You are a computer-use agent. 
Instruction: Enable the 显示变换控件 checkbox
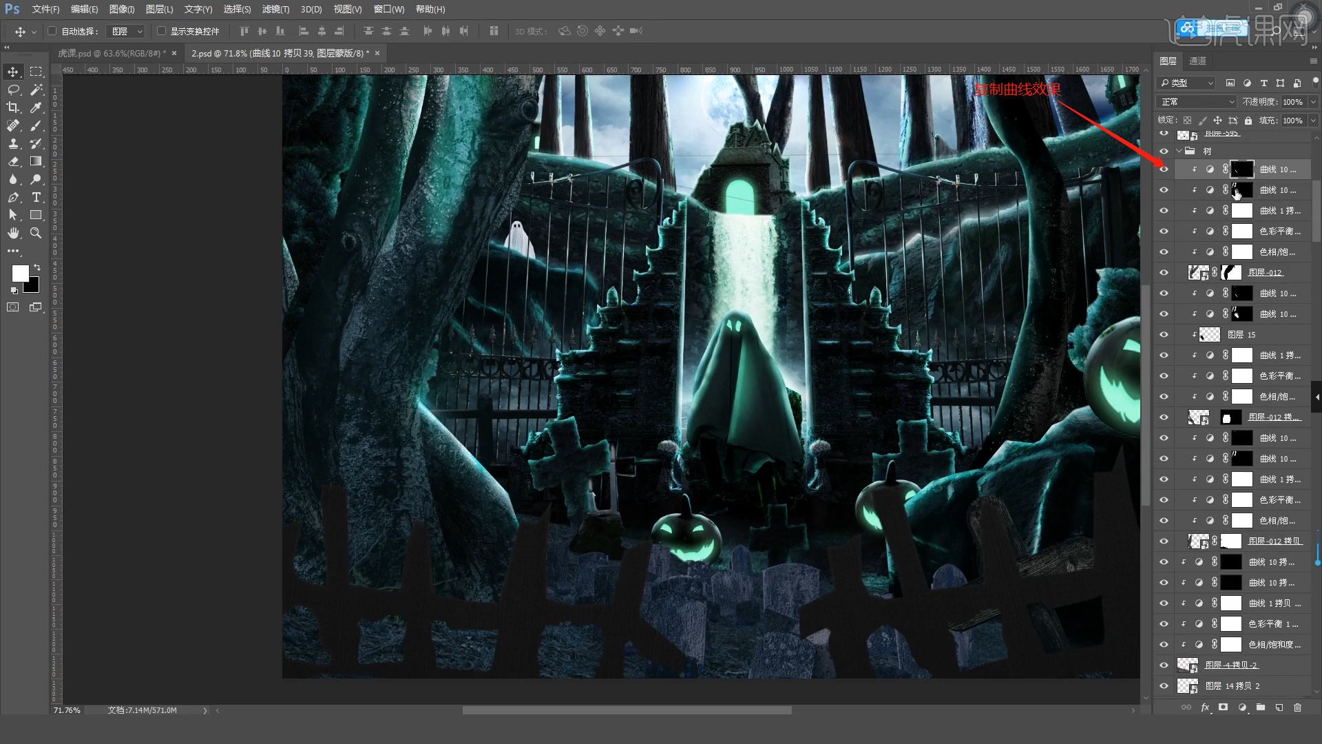[161, 31]
